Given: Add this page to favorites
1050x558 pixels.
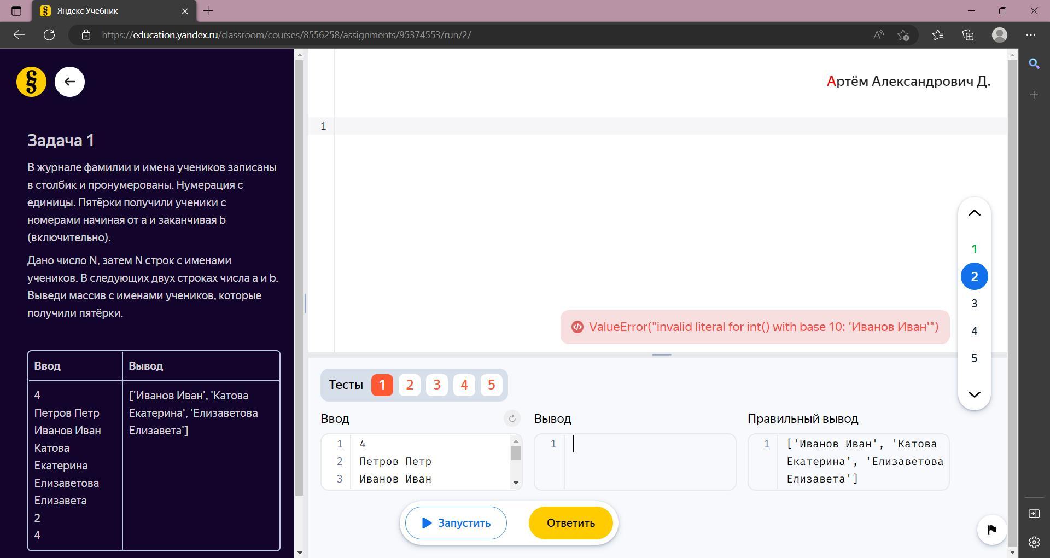Looking at the screenshot, I should (x=903, y=35).
